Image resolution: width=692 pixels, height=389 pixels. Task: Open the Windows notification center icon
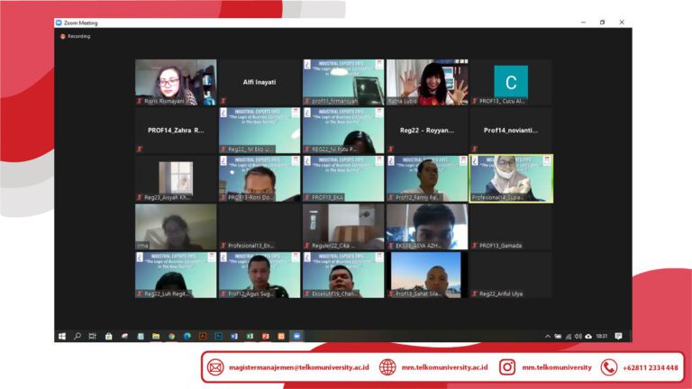618,336
